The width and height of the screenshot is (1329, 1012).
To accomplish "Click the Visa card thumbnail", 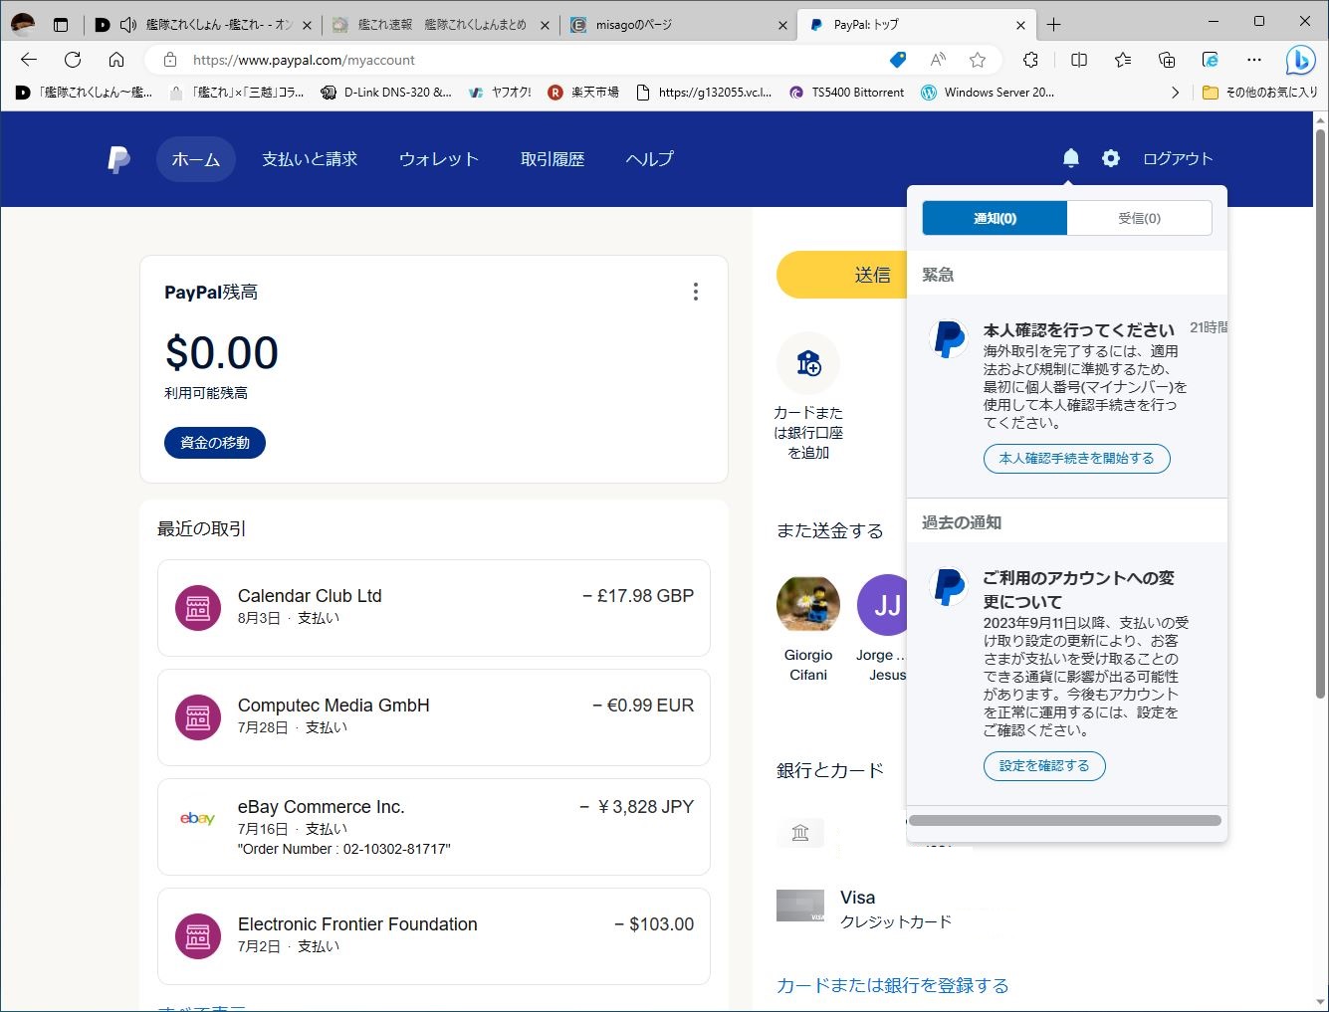I will 800,906.
